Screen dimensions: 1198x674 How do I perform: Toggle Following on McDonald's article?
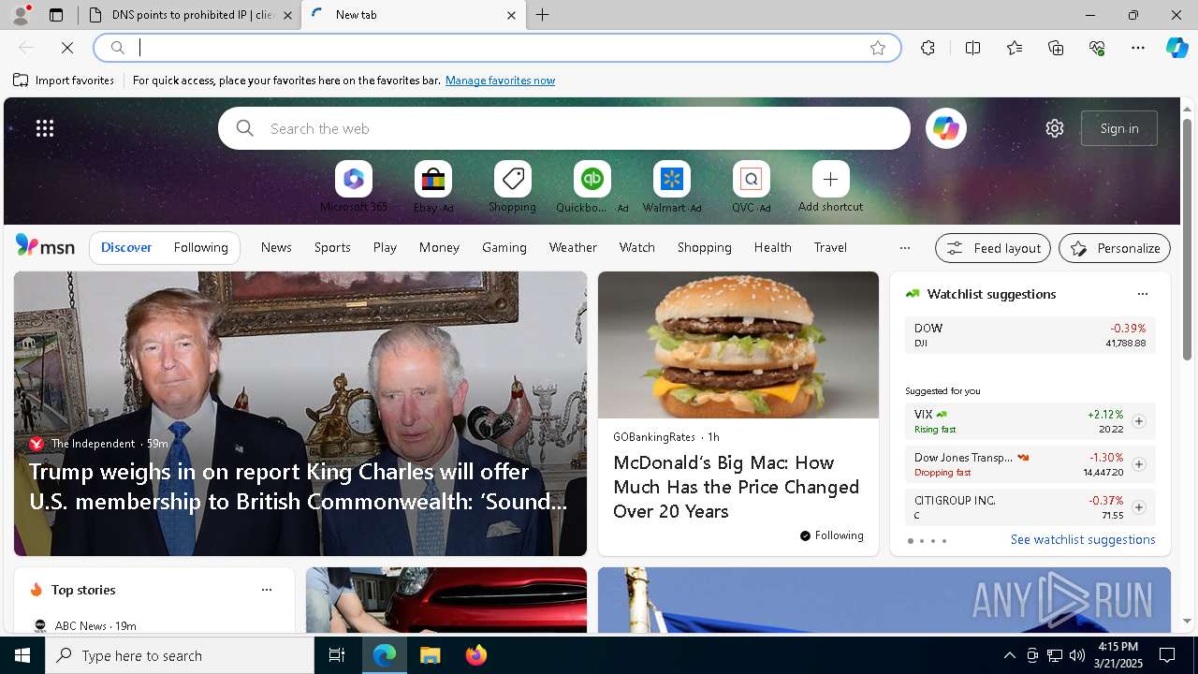(832, 535)
